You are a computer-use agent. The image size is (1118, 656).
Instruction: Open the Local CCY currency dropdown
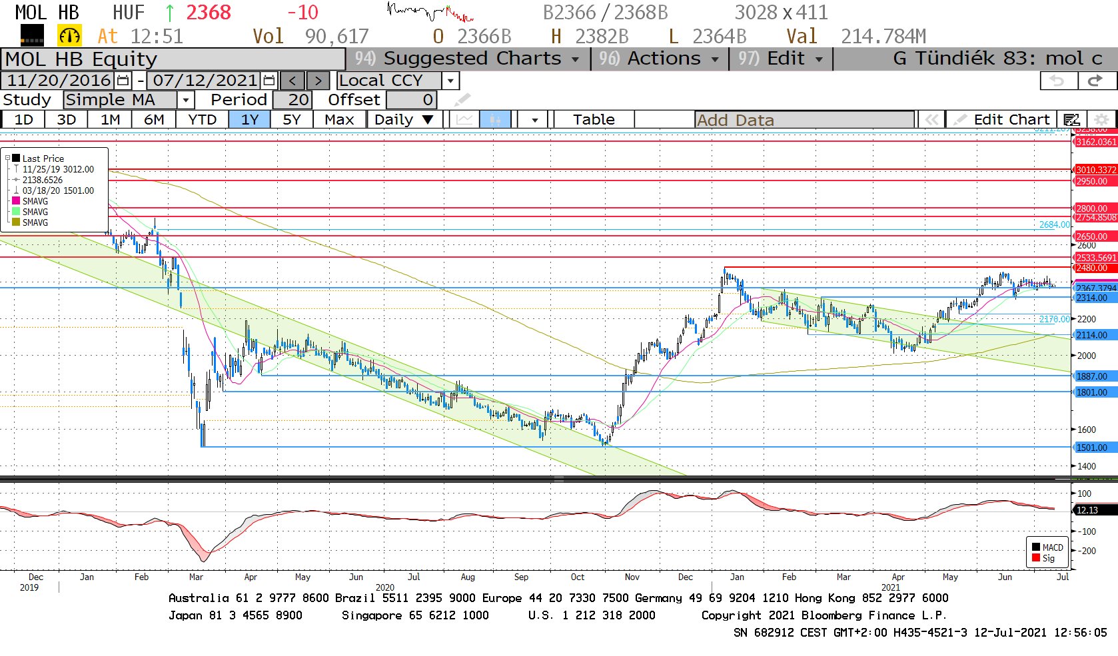coord(451,81)
